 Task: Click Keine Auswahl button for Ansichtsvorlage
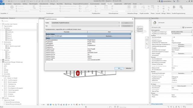182,86
